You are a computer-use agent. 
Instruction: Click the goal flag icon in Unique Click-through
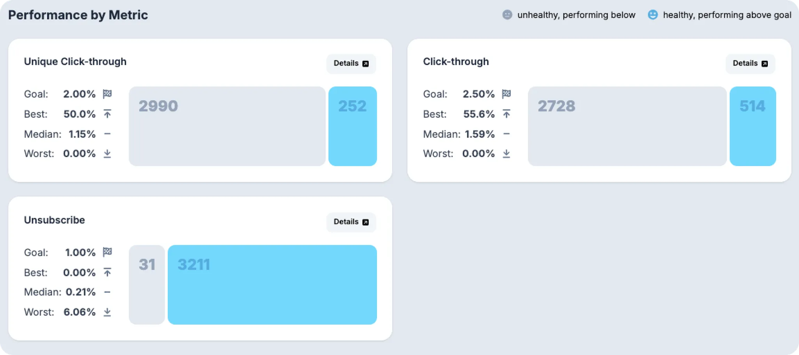coord(107,94)
